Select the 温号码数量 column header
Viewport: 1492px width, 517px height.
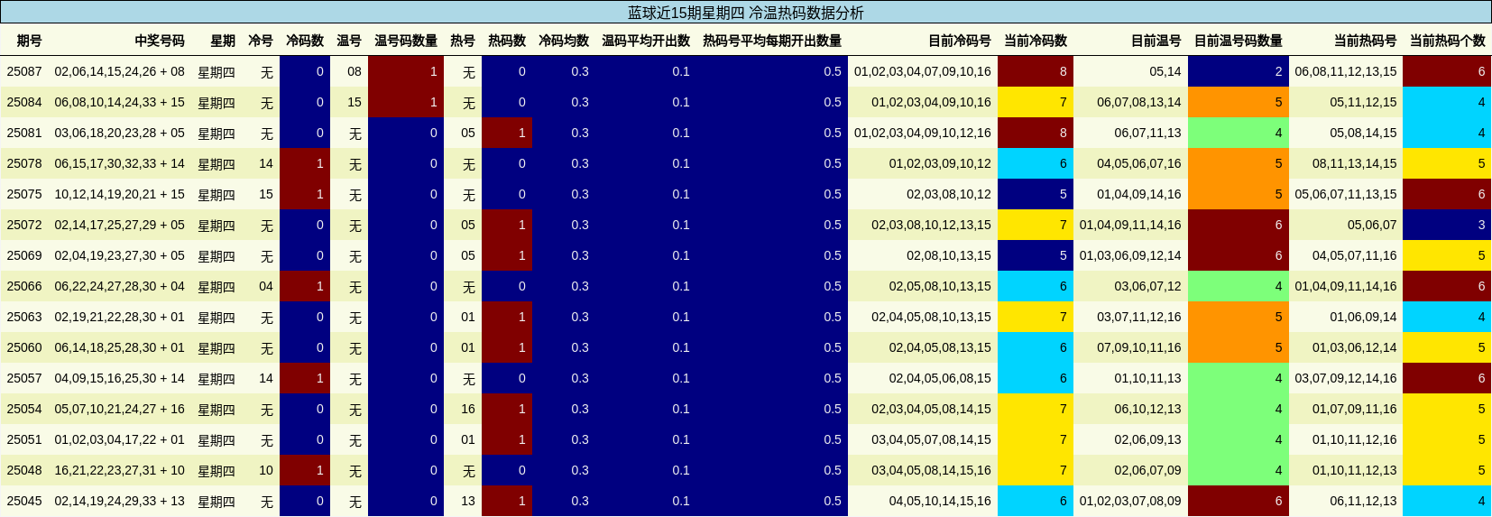pyautogui.click(x=406, y=41)
